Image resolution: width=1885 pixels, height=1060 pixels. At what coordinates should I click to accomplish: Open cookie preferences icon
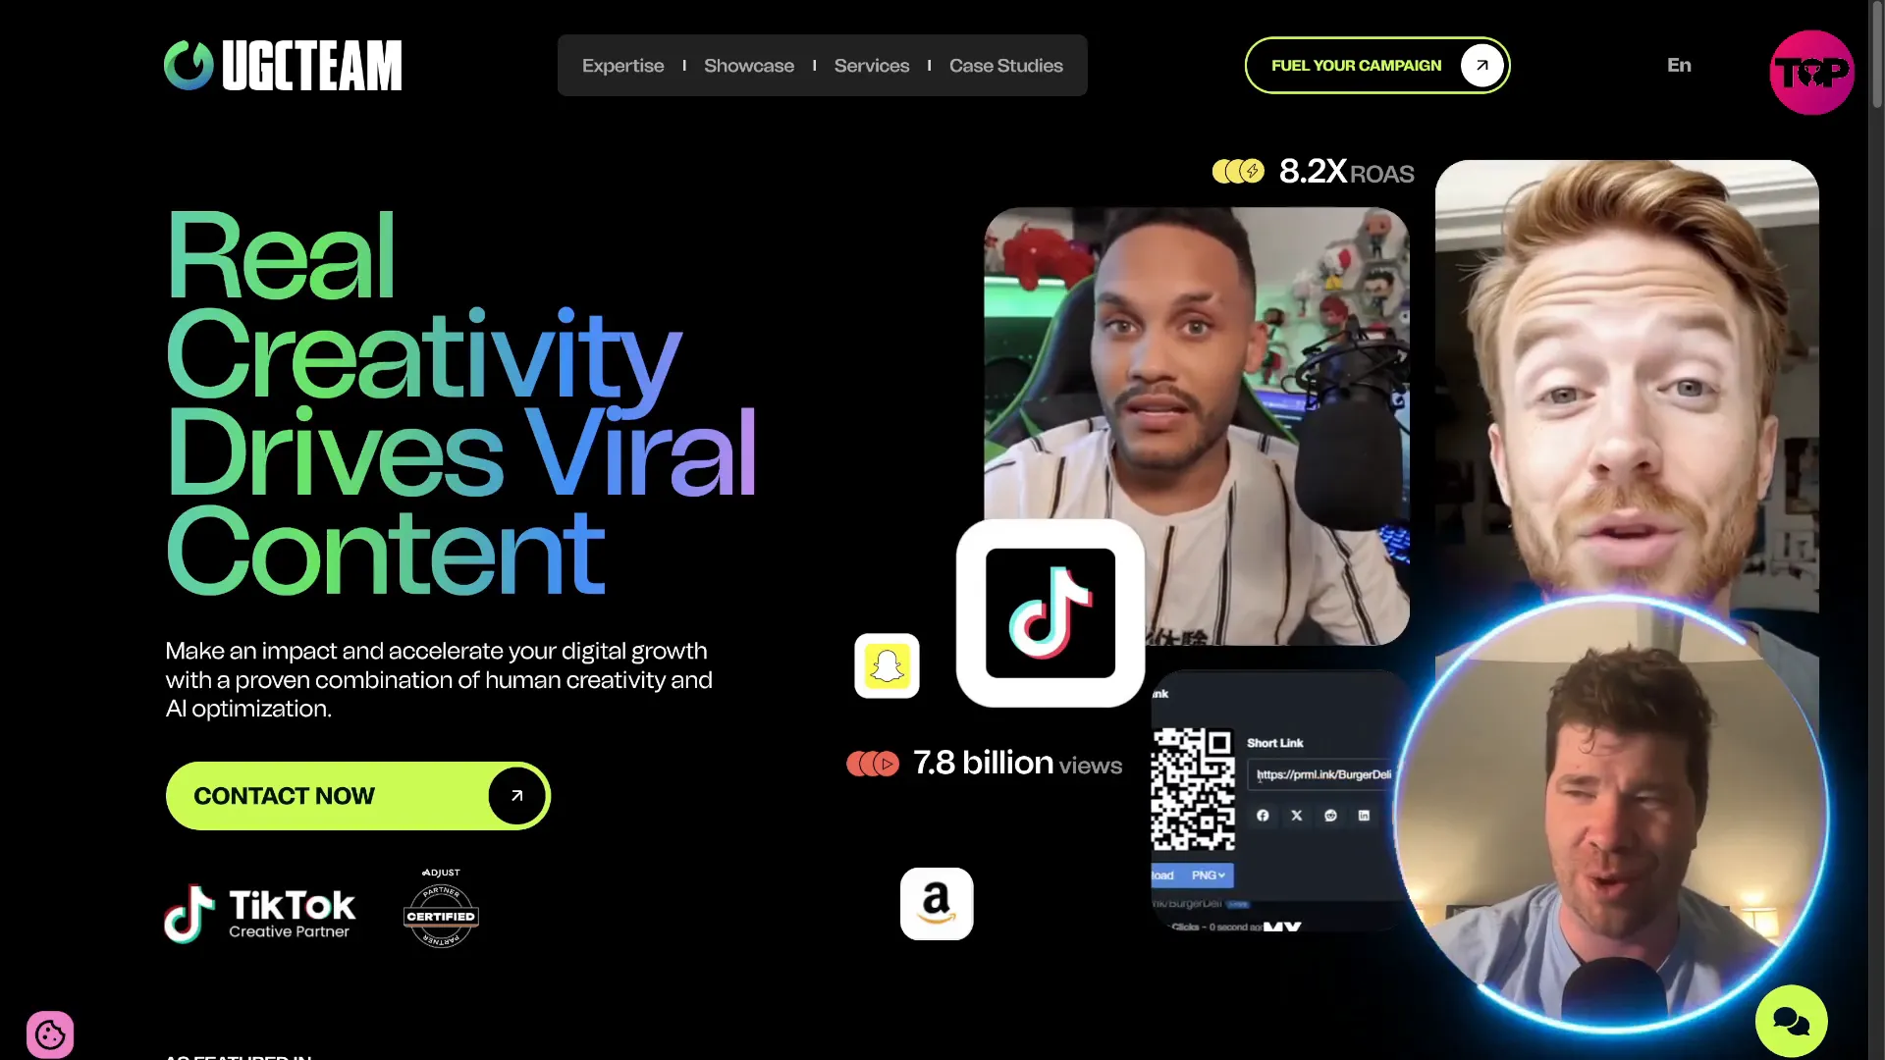click(50, 1034)
